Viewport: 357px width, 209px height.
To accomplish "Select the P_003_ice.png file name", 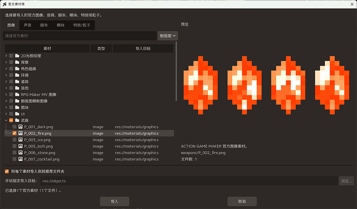I will pyautogui.click(x=37, y=140).
